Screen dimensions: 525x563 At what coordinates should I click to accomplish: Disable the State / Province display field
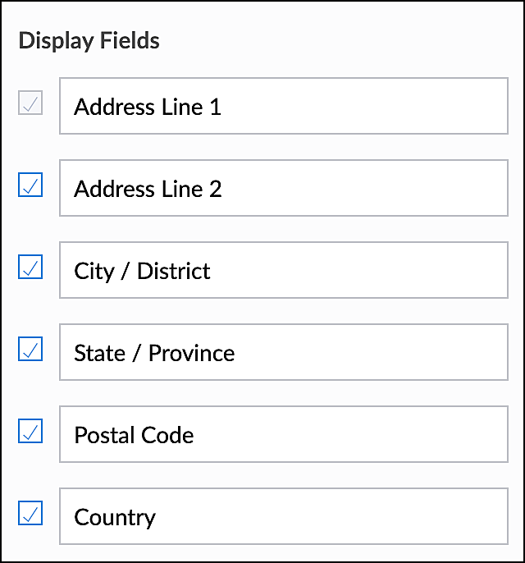pos(30,350)
